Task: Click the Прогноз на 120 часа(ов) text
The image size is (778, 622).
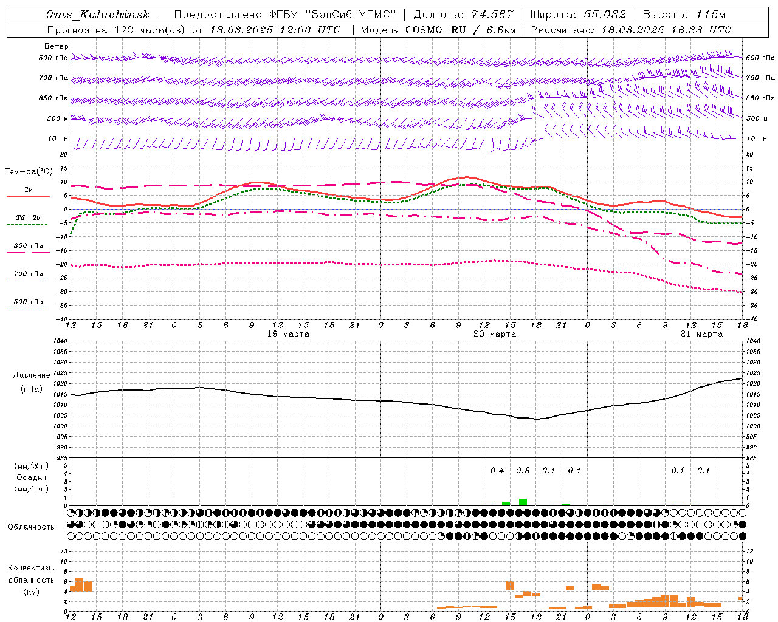Action: (x=117, y=30)
